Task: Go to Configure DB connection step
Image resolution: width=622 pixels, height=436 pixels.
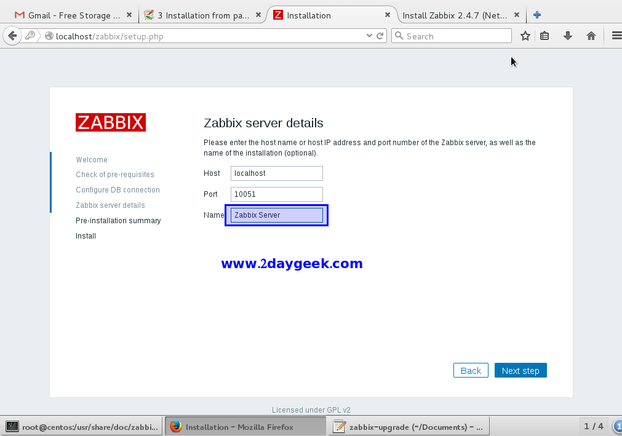Action: (118, 190)
